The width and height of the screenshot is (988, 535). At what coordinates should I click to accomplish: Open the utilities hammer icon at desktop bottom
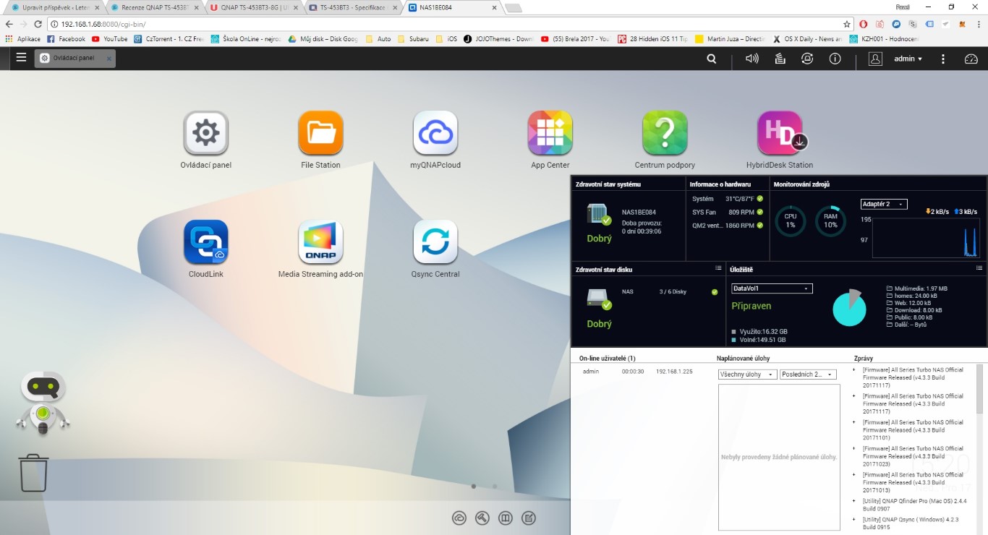click(x=482, y=518)
